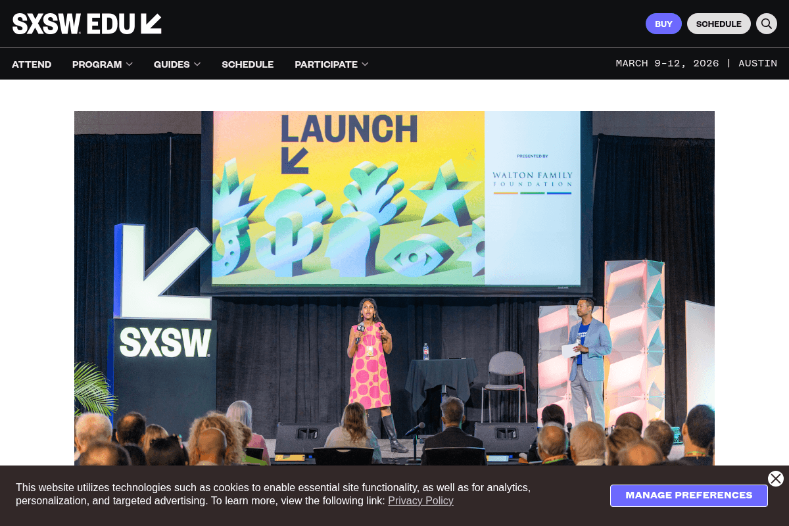Open the Privacy Policy link
Image resolution: width=789 pixels, height=526 pixels.
click(421, 500)
